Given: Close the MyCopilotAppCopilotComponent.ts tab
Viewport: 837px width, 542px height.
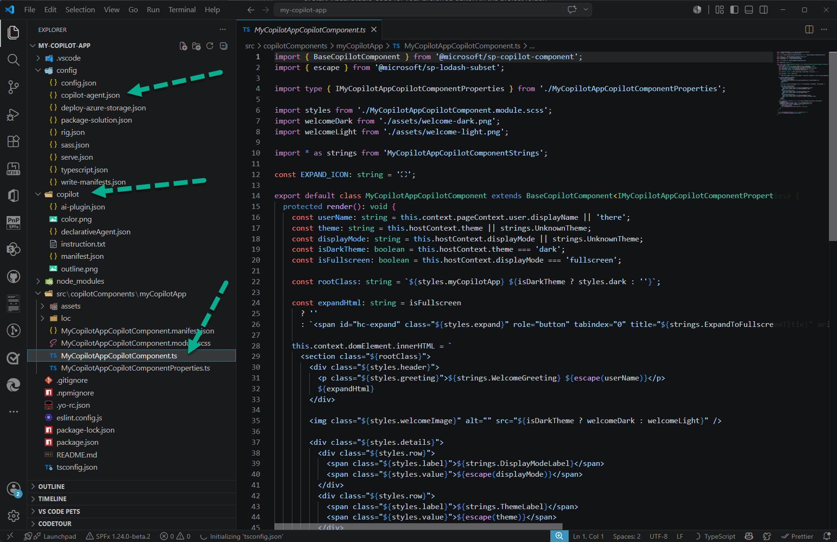Looking at the screenshot, I should (x=374, y=30).
